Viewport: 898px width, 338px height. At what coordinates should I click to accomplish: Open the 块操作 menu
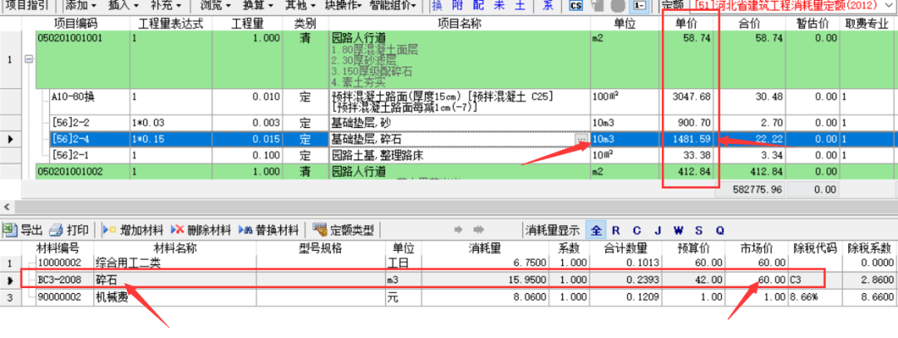343,5
